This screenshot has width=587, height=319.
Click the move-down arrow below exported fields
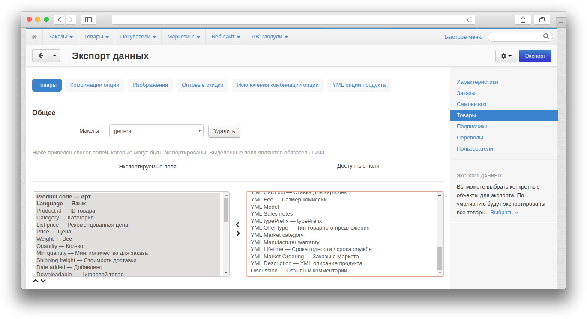(43, 281)
